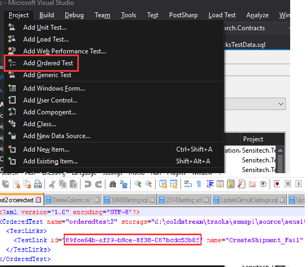Click Close All documents toolbar icon
Viewport: 308px width, 267px height.
pos(27,184)
